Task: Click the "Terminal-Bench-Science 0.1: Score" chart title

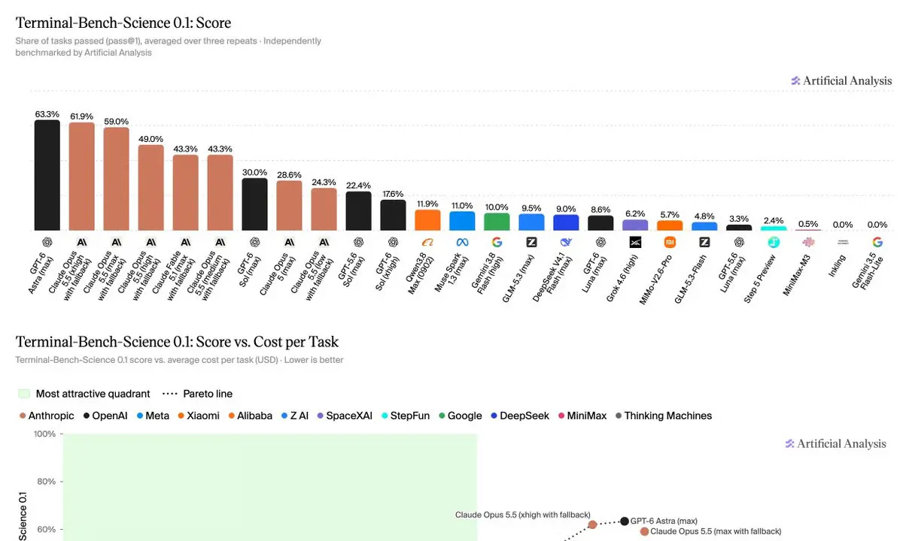Action: [x=123, y=23]
